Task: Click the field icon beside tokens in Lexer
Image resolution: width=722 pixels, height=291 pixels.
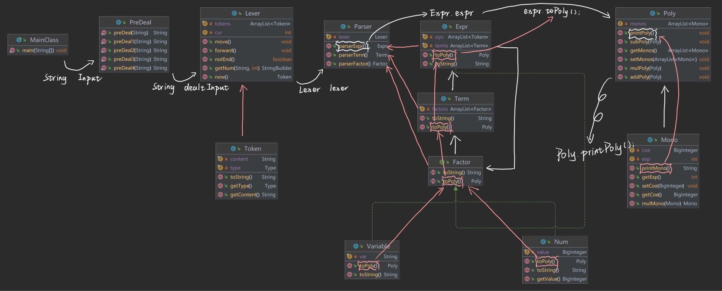Action: [205, 24]
